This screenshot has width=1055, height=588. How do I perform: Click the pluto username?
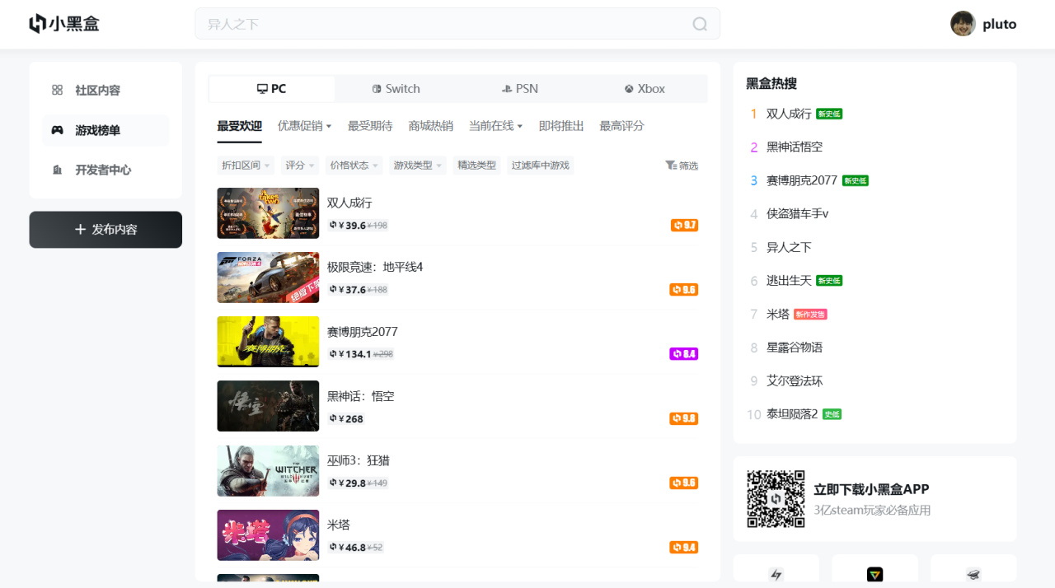pos(1000,24)
